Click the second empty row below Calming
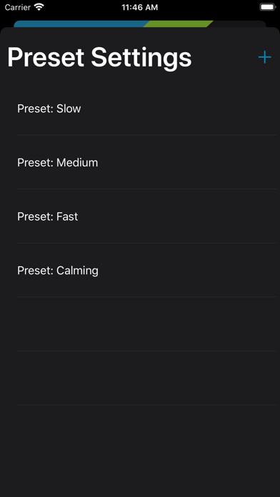The image size is (280, 497). point(140,378)
